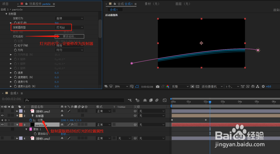280x154 pixels.
Task: Show layer 1 素材1.png via the eye box
Action: [x=2, y=111]
